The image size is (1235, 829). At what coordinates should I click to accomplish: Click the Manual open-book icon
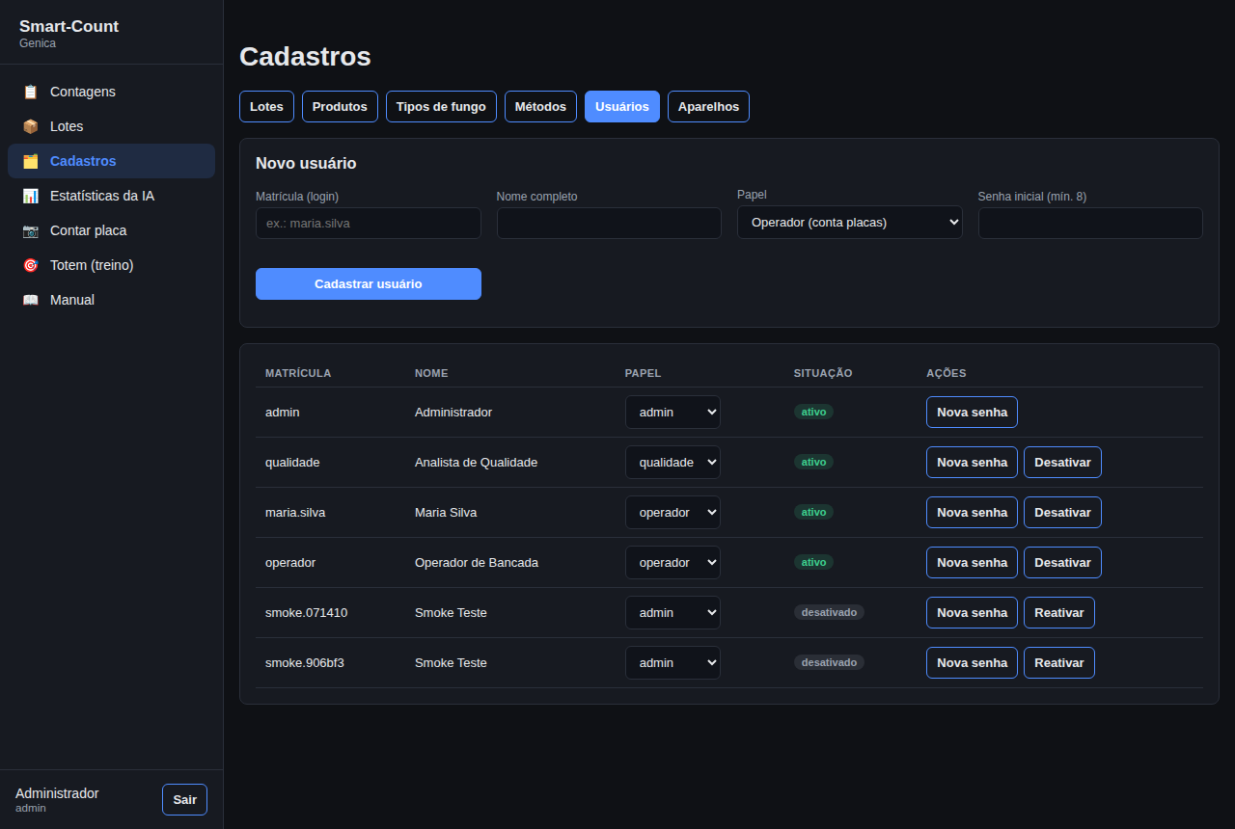tap(31, 300)
